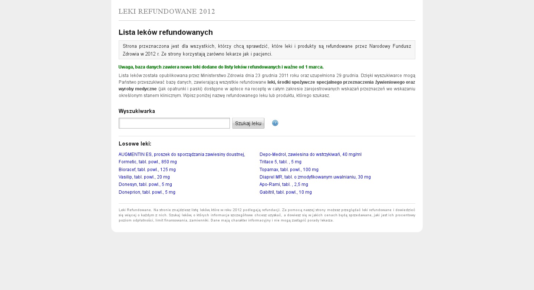The height and width of the screenshot is (290, 534).
Task: Open the Apo-Rami 2,5 mg link
Action: point(284,184)
